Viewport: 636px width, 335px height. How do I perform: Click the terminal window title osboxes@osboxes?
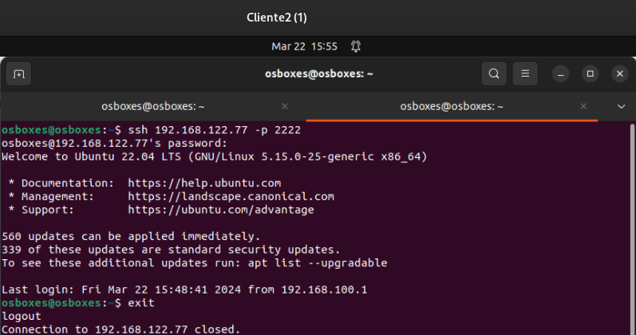[319, 74]
